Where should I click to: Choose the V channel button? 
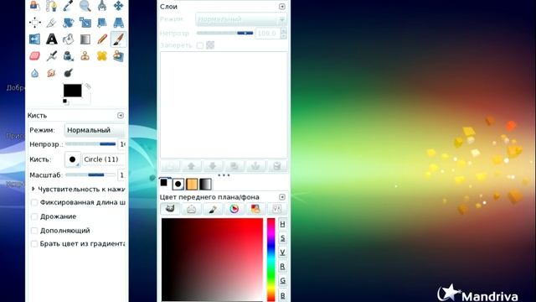click(x=283, y=253)
